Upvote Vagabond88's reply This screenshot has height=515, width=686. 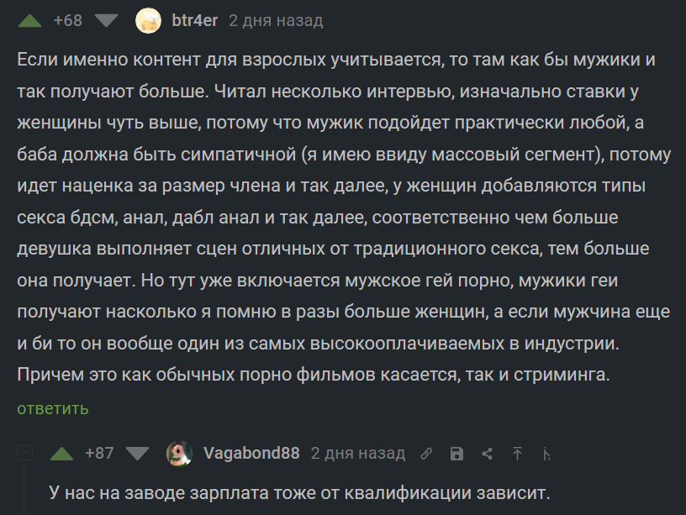click(61, 454)
